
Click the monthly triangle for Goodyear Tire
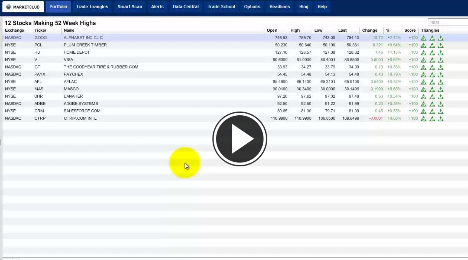pyautogui.click(x=441, y=68)
